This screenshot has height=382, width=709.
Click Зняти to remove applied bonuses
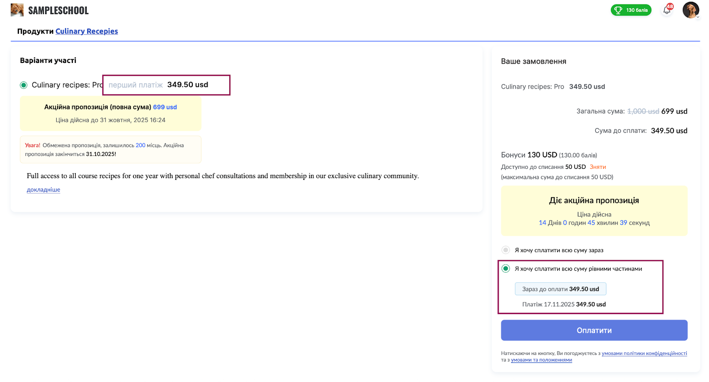point(597,167)
